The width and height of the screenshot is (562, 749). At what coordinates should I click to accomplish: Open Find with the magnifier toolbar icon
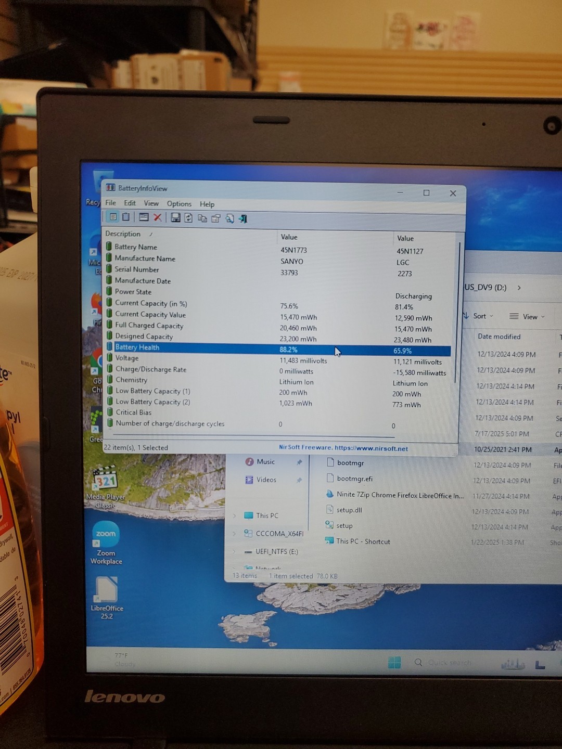(229, 218)
